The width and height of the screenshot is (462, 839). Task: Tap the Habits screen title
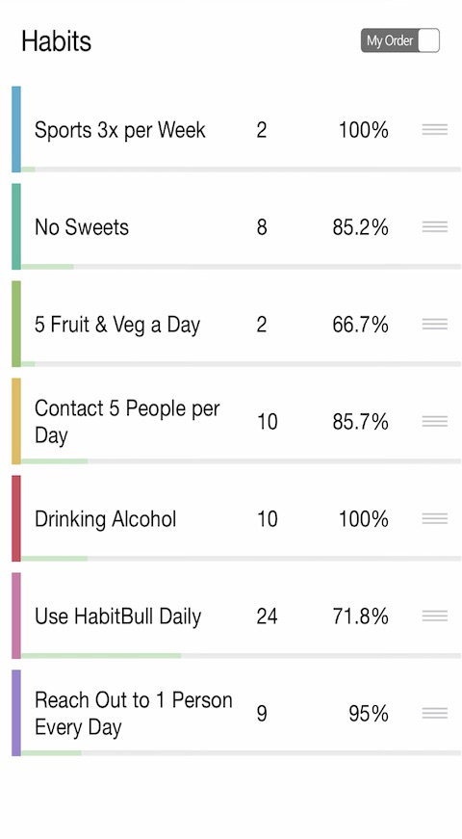point(56,41)
